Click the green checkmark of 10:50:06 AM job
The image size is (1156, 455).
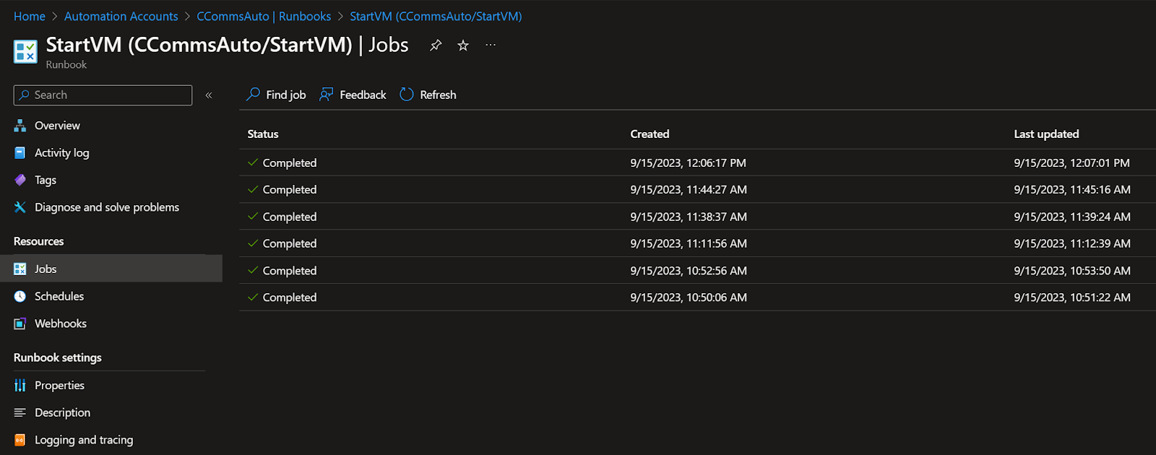tap(253, 297)
